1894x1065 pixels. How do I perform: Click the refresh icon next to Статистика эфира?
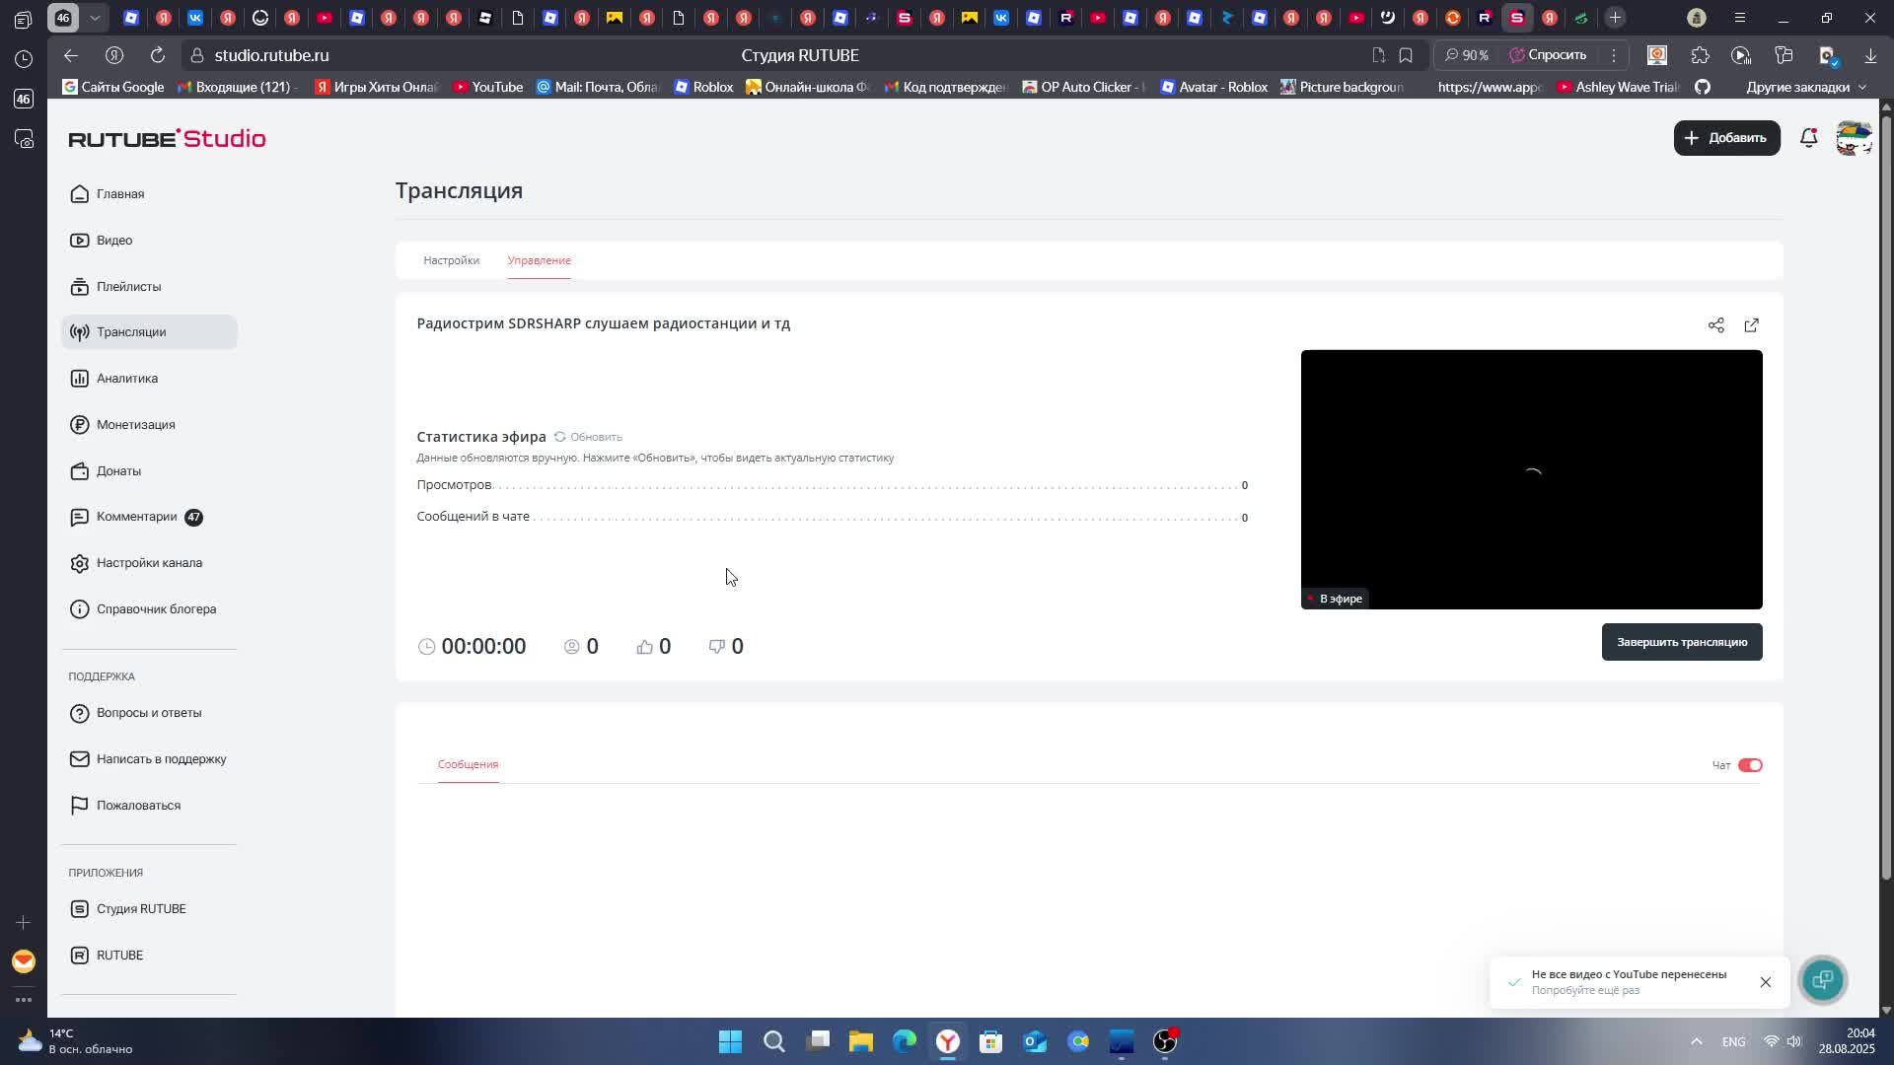click(559, 436)
